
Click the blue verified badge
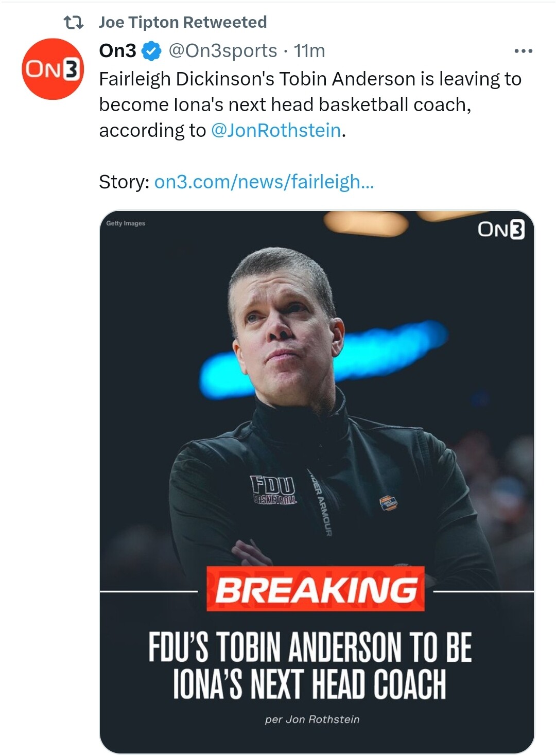click(x=152, y=51)
